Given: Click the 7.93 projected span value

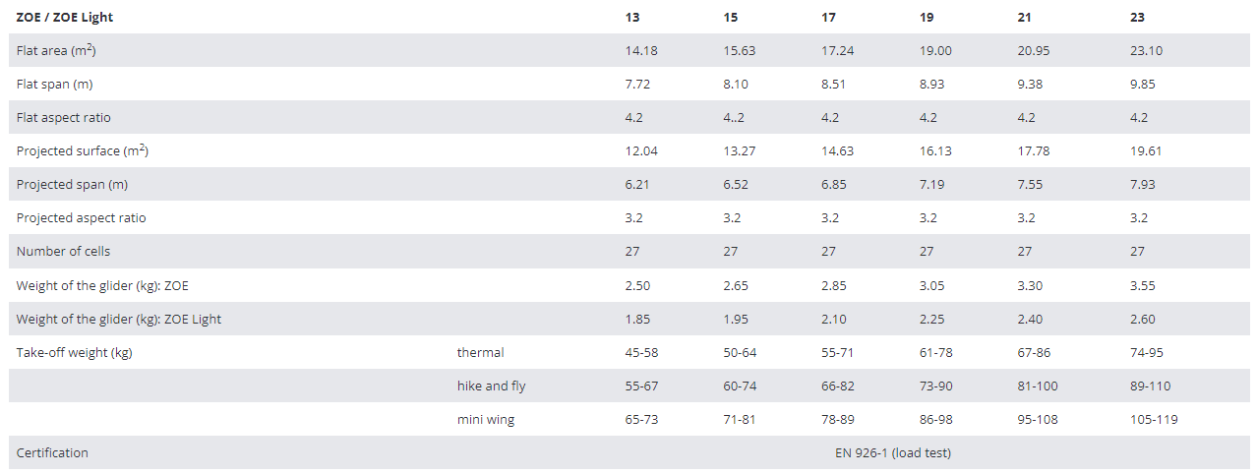Looking at the screenshot, I should click(x=1143, y=184).
